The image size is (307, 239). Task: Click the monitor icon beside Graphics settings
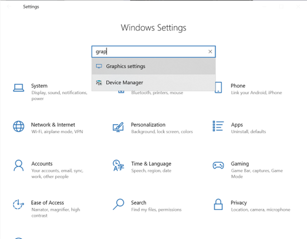coord(99,66)
